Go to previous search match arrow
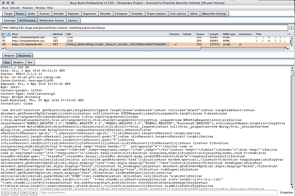The image size is (295, 196). [15, 192]
